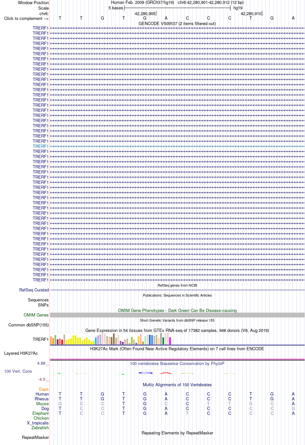
Task: Click the magenta bar in GTEx expression chart
Action: 170,341
